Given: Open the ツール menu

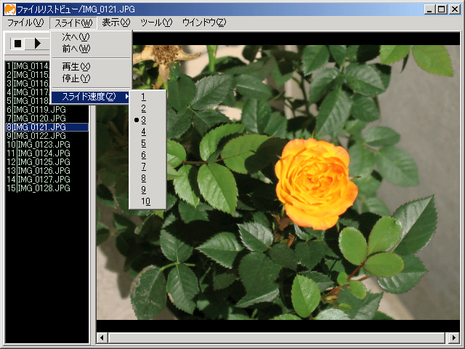Looking at the screenshot, I should tap(156, 23).
